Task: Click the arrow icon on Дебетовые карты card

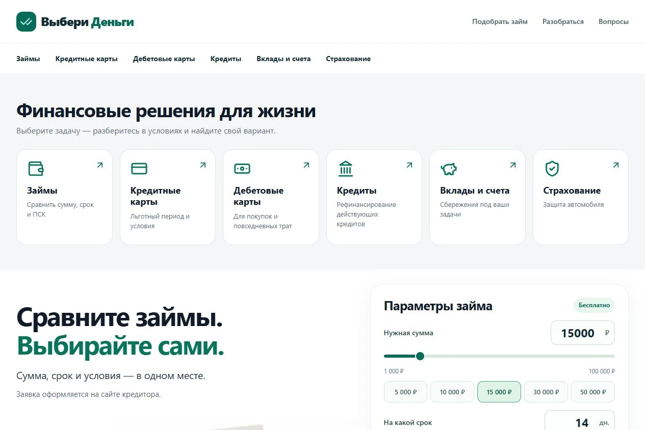Action: pos(306,165)
